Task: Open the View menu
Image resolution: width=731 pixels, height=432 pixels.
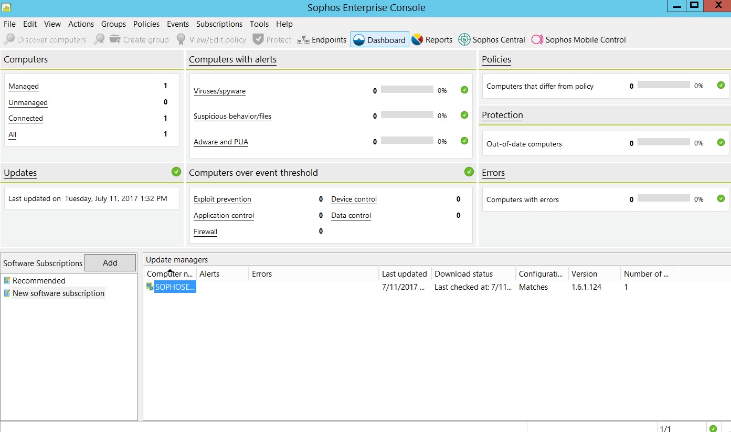Action: click(x=52, y=24)
